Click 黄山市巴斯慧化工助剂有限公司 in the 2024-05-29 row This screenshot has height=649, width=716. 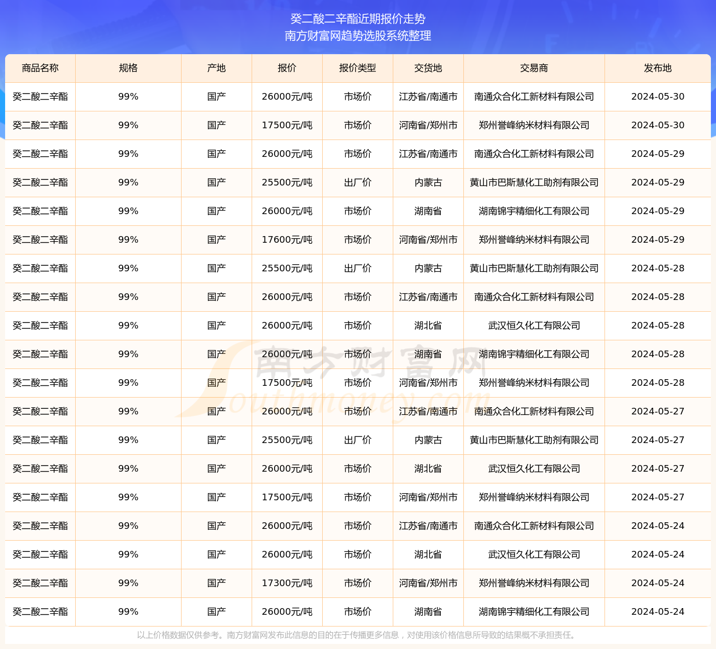pos(534,182)
